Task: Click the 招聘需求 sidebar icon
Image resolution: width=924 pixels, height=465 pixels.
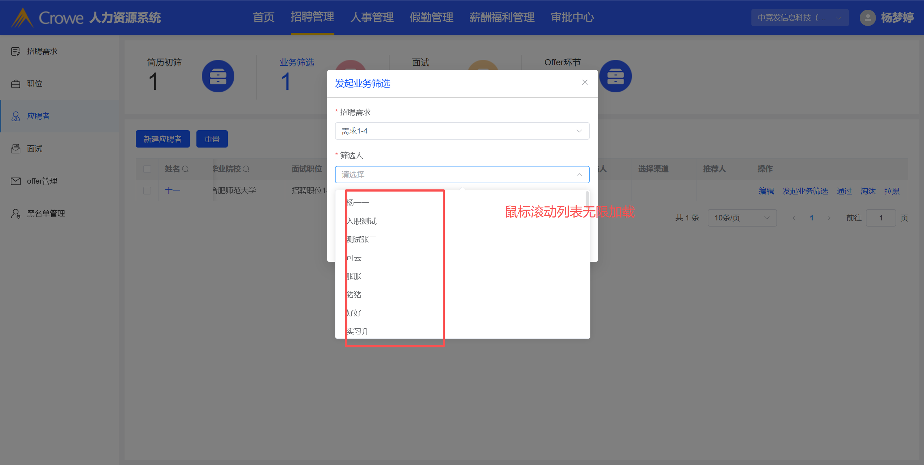Action: pos(16,52)
